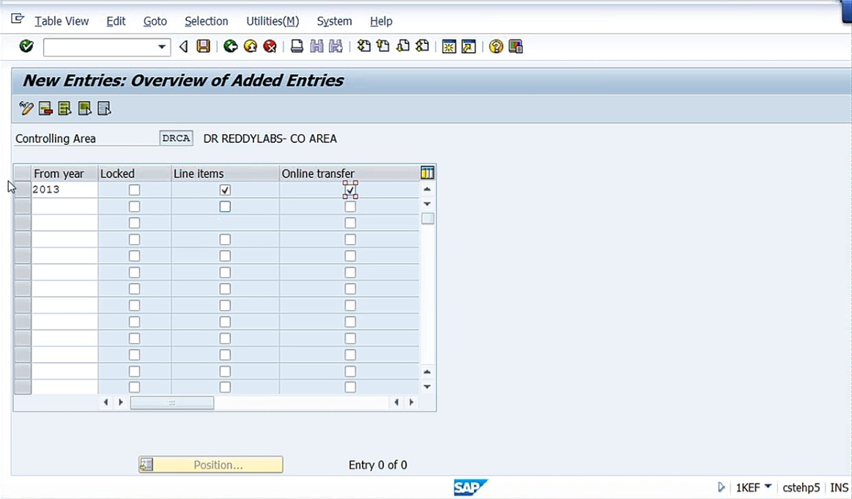Tick the Locked checkbox for year 2013
This screenshot has width=852, height=499.
[134, 190]
